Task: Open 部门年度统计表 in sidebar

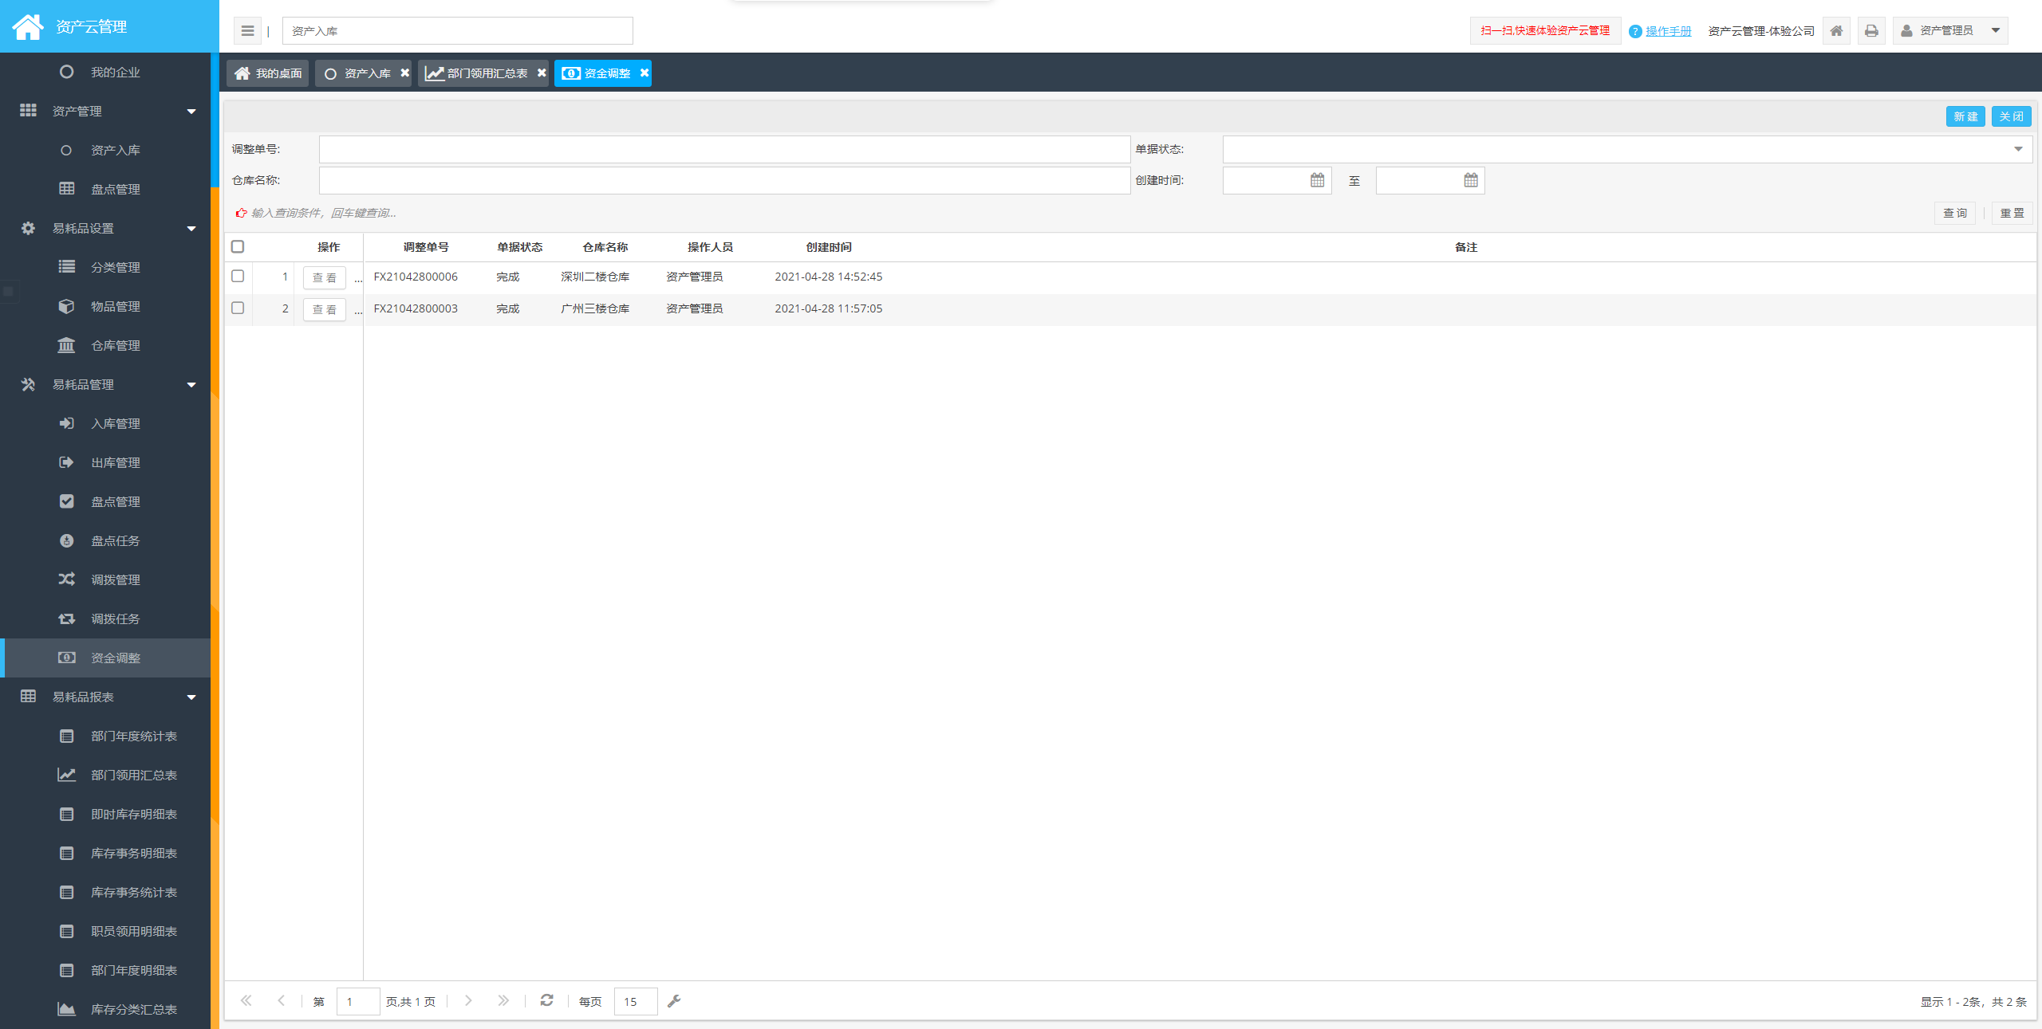Action: click(x=105, y=736)
